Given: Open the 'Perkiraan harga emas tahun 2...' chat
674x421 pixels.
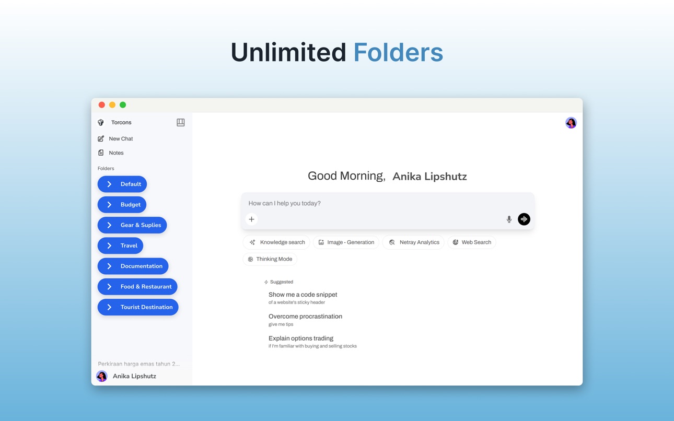Looking at the screenshot, I should (139, 364).
